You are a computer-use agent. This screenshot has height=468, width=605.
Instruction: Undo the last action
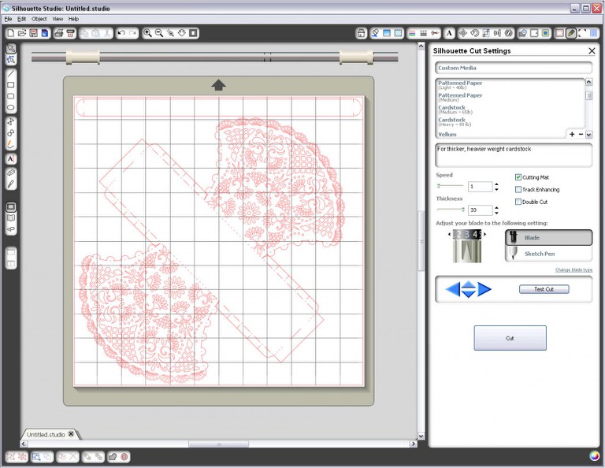click(121, 33)
